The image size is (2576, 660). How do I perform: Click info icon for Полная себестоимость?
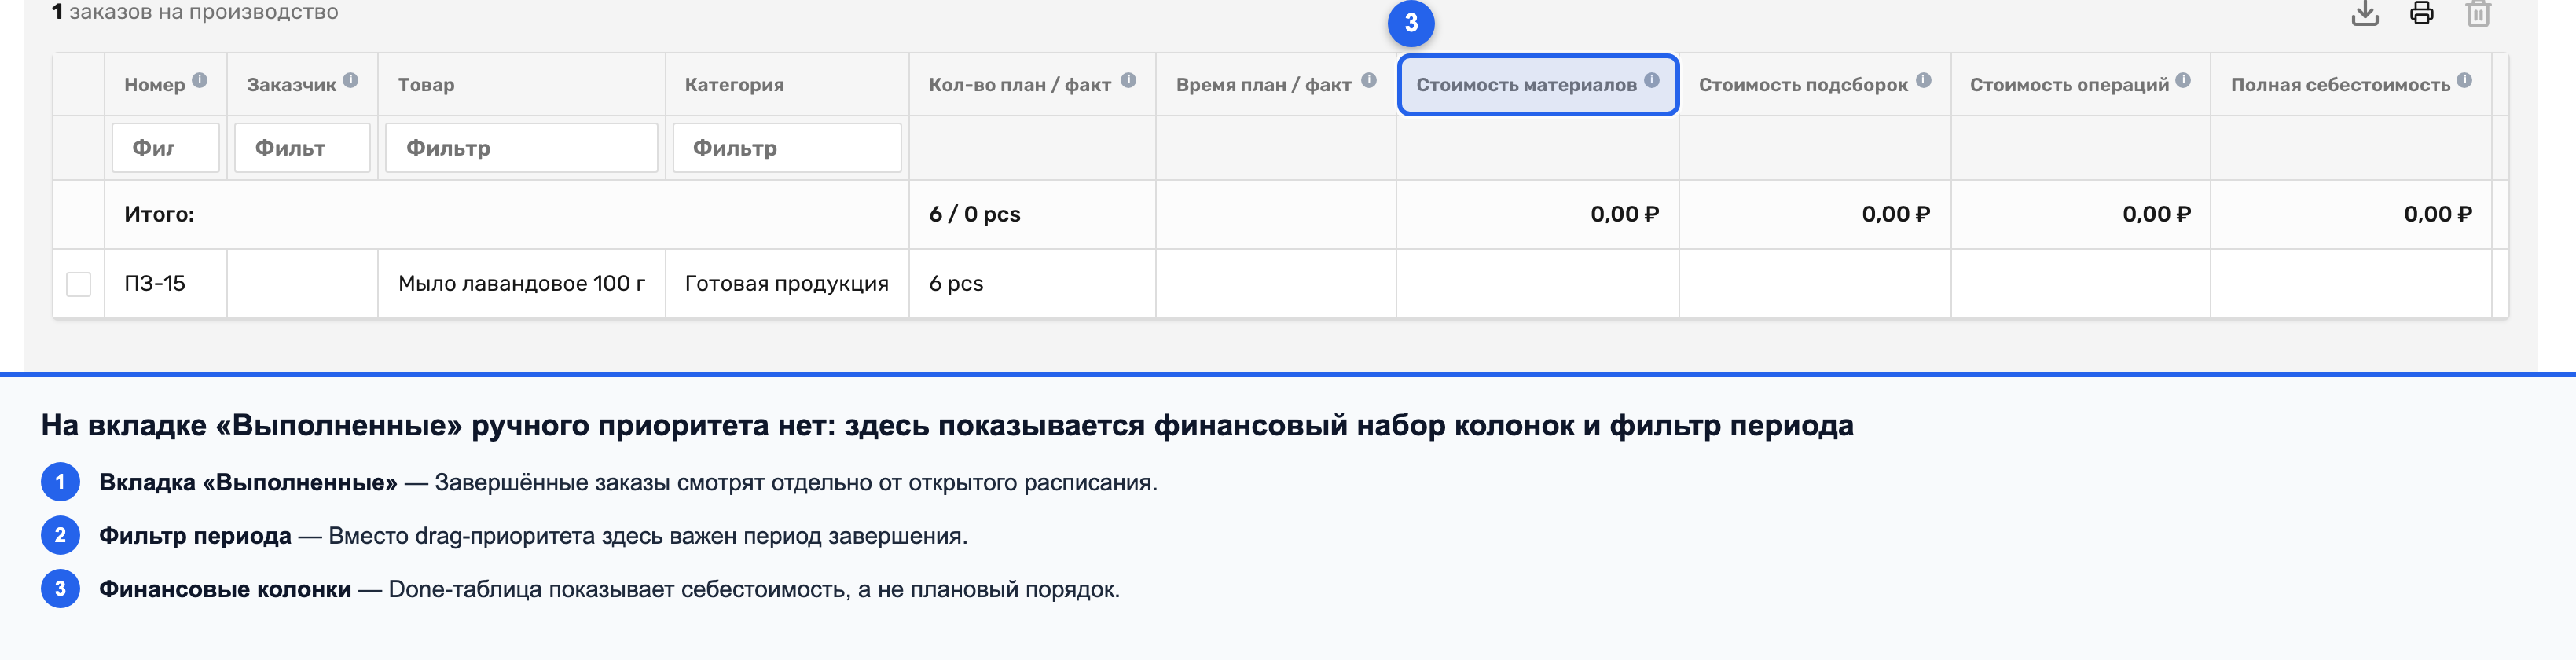2464,80
